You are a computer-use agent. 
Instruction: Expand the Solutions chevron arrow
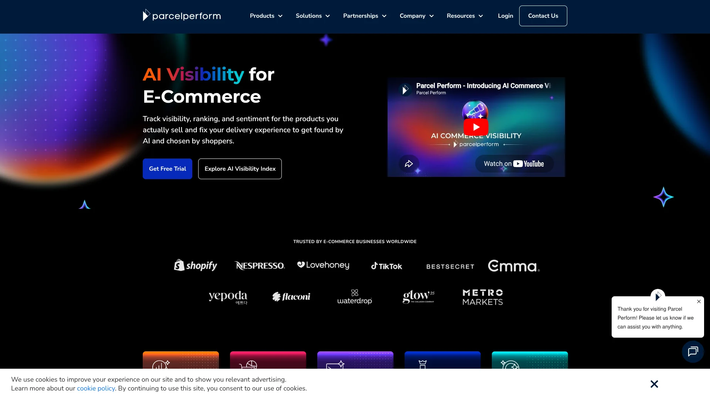pyautogui.click(x=328, y=16)
